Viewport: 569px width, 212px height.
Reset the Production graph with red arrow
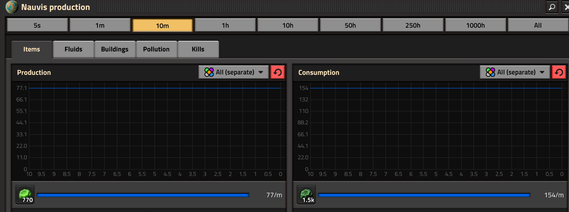click(x=277, y=72)
